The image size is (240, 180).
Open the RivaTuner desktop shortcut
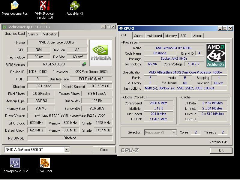(x=45, y=163)
